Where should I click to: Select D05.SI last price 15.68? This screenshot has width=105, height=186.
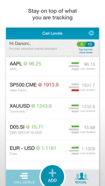click(89, 128)
